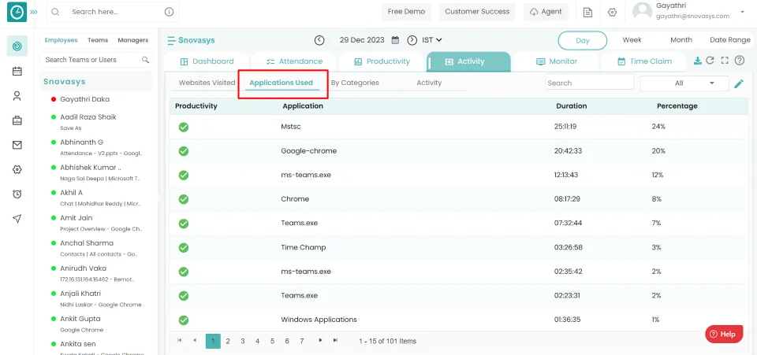This screenshot has height=355, width=757.
Task: Go to next date arrow
Action: click(x=412, y=40)
